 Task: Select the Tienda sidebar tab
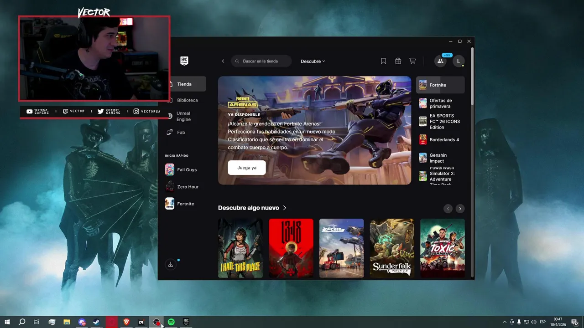[187, 84]
